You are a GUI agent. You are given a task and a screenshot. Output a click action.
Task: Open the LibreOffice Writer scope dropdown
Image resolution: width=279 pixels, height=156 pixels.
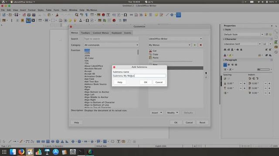tap(175, 39)
